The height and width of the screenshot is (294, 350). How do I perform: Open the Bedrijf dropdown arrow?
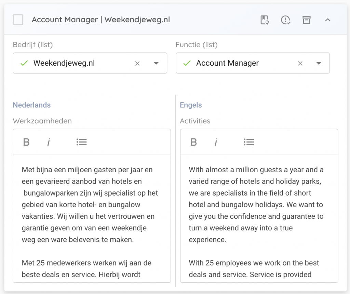[156, 63]
